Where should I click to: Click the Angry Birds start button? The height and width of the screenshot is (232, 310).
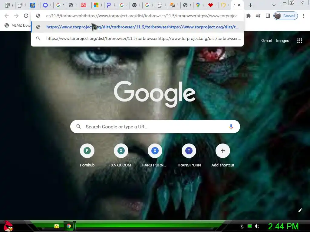point(8,226)
